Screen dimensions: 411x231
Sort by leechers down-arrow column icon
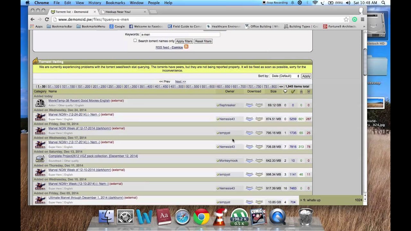click(x=309, y=91)
